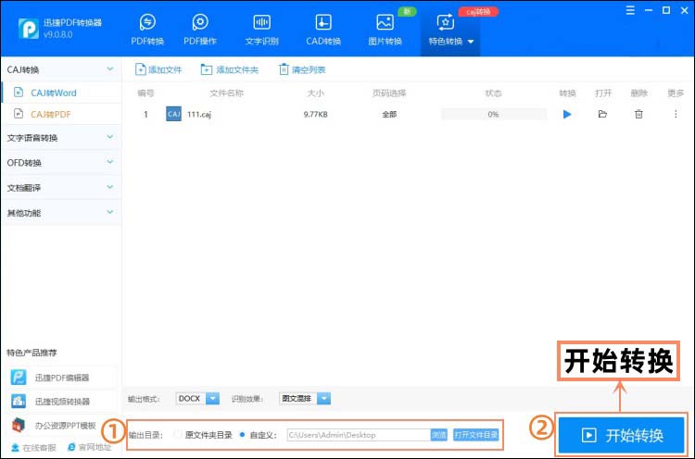The image size is (695, 459).
Task: Click the blue 开始转换 button
Action: tap(621, 435)
